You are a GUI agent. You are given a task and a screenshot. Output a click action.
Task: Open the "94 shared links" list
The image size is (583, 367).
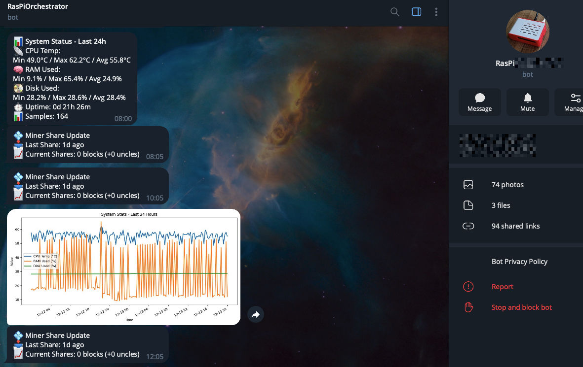[x=515, y=226]
